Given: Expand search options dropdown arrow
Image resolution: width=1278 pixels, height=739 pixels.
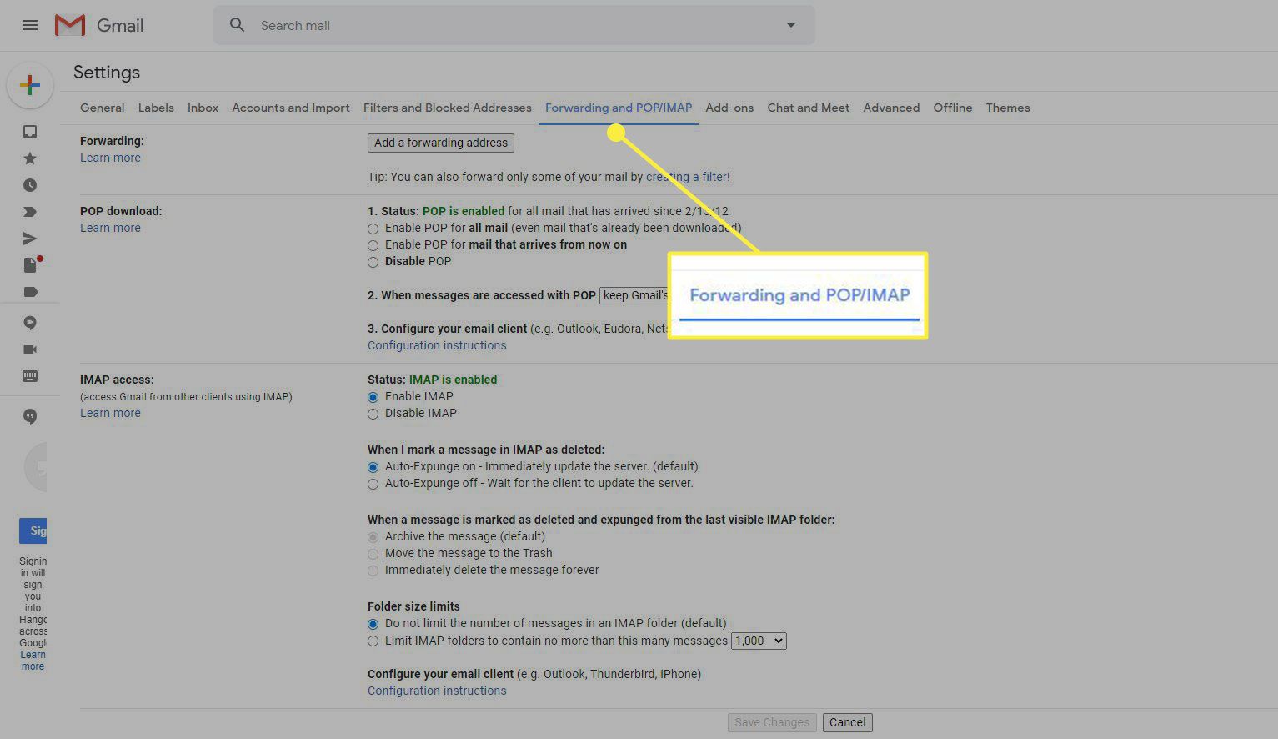Looking at the screenshot, I should (x=790, y=25).
